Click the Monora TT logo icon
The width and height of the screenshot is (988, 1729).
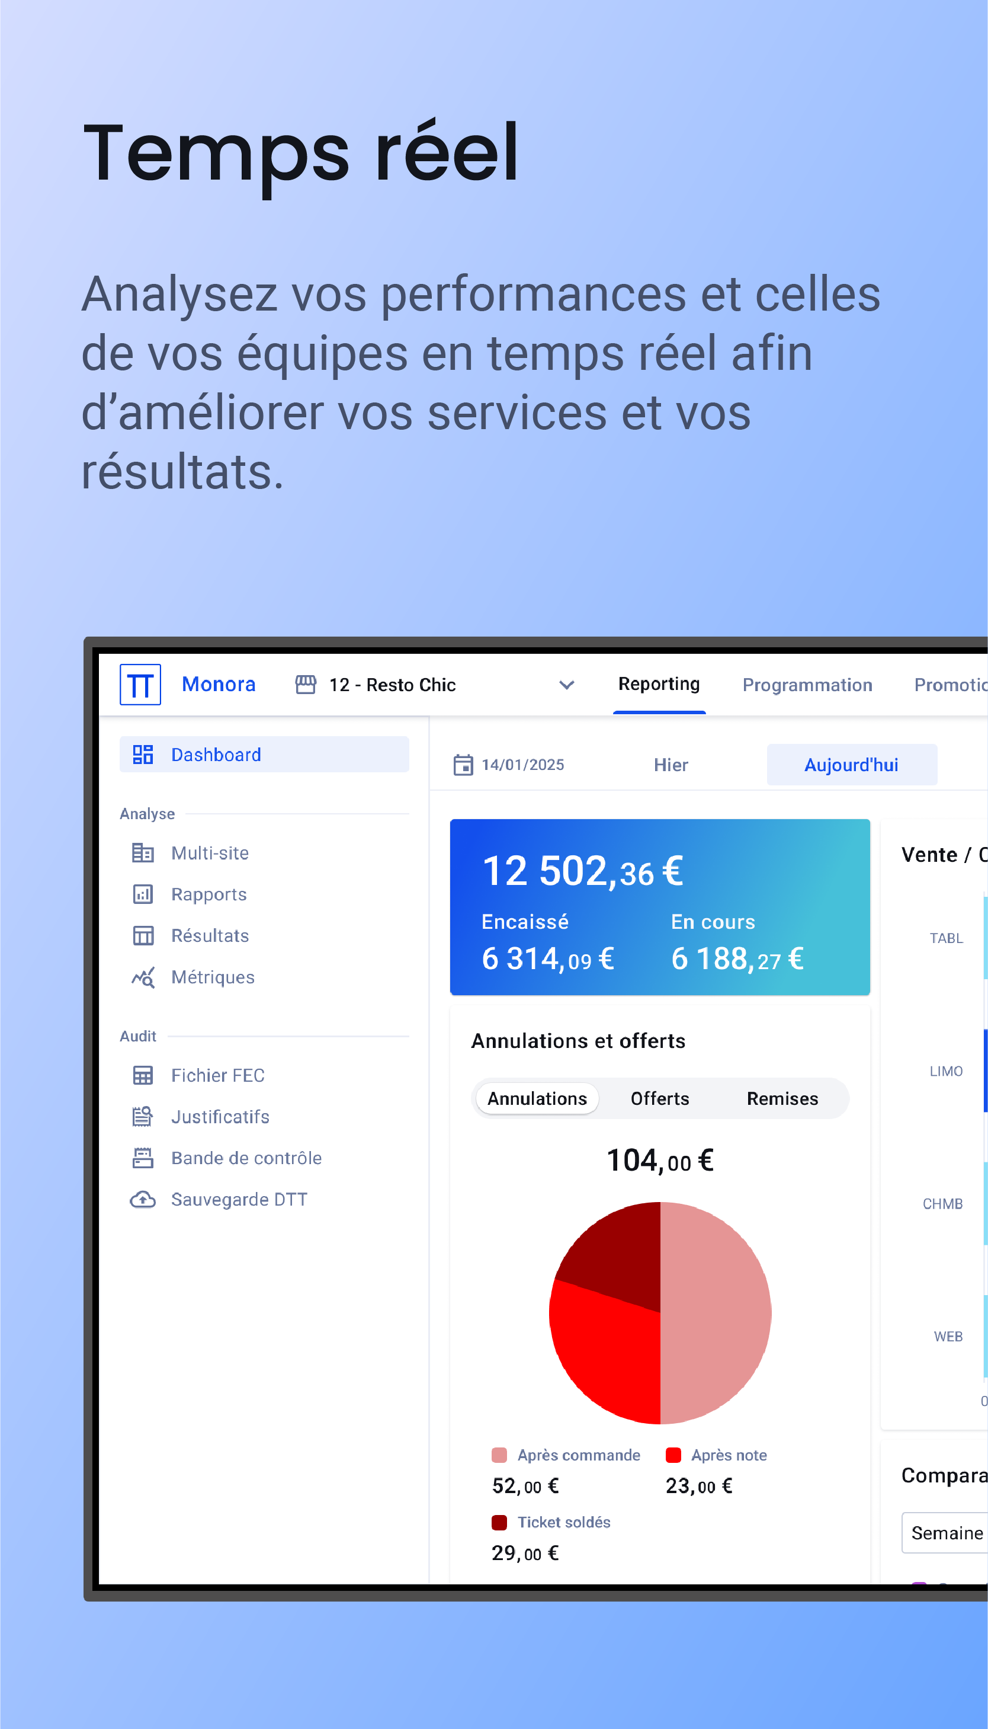[140, 684]
